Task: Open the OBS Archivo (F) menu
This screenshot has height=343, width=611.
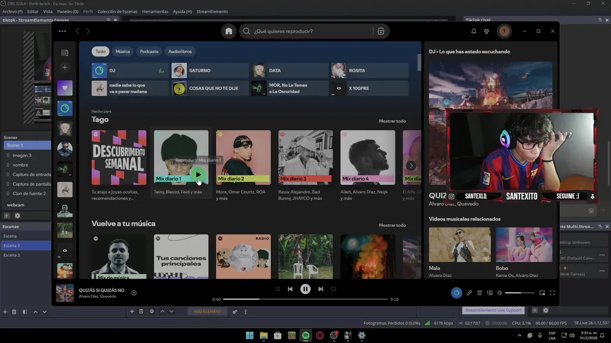Action: pos(12,11)
